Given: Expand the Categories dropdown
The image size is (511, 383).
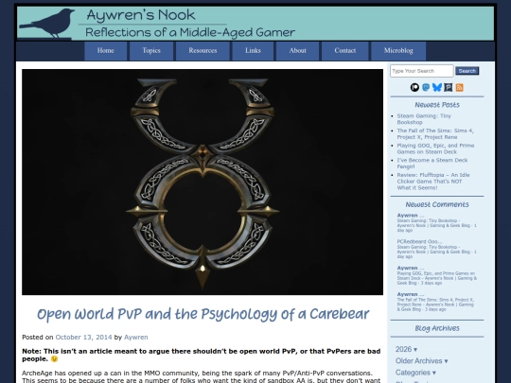Looking at the screenshot, I should click(x=415, y=373).
